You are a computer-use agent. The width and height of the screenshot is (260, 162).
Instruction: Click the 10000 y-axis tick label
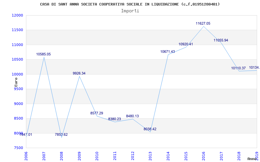[18, 74]
